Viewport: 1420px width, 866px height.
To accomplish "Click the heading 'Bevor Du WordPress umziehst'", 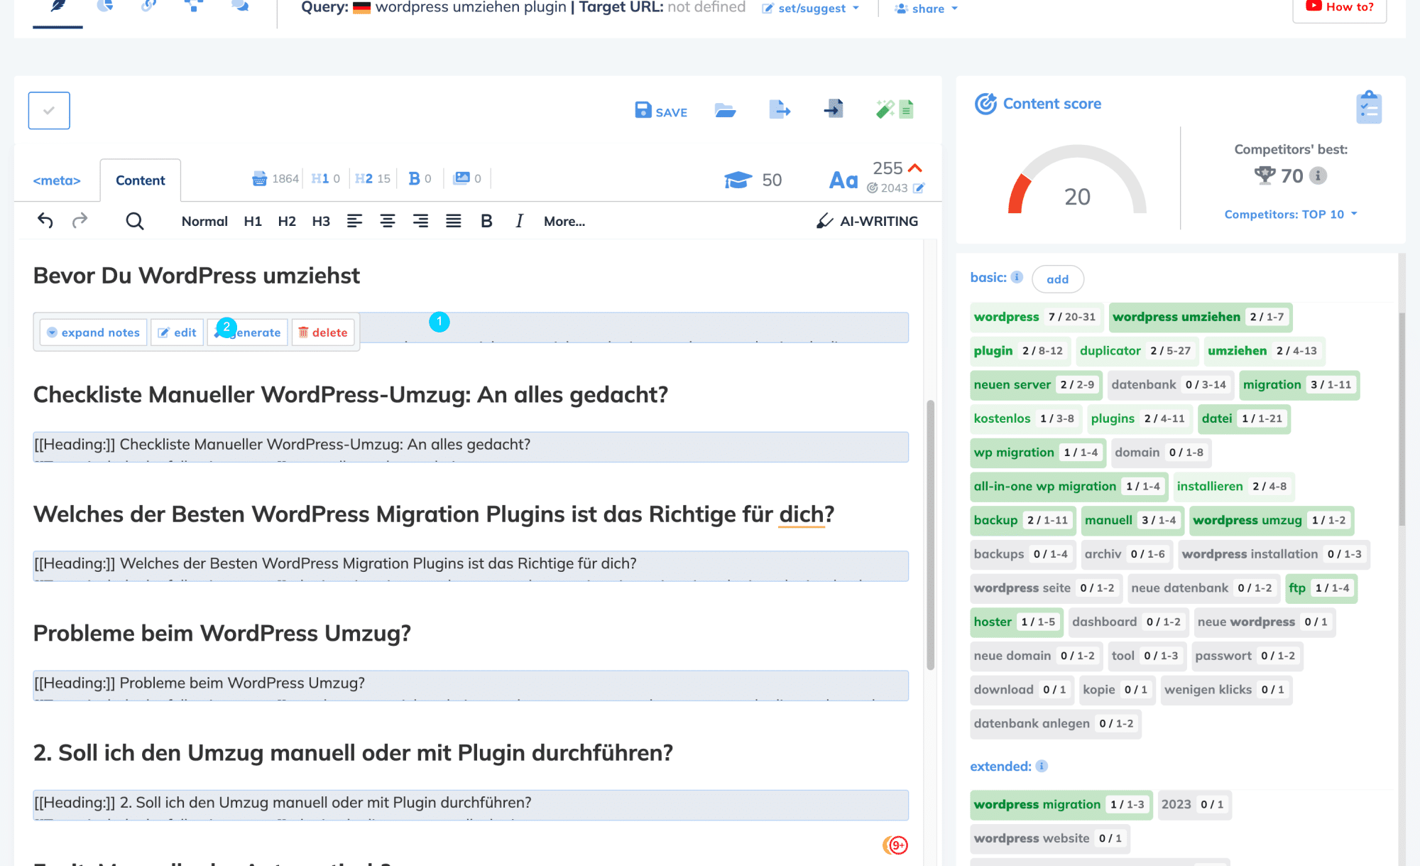I will [x=197, y=276].
